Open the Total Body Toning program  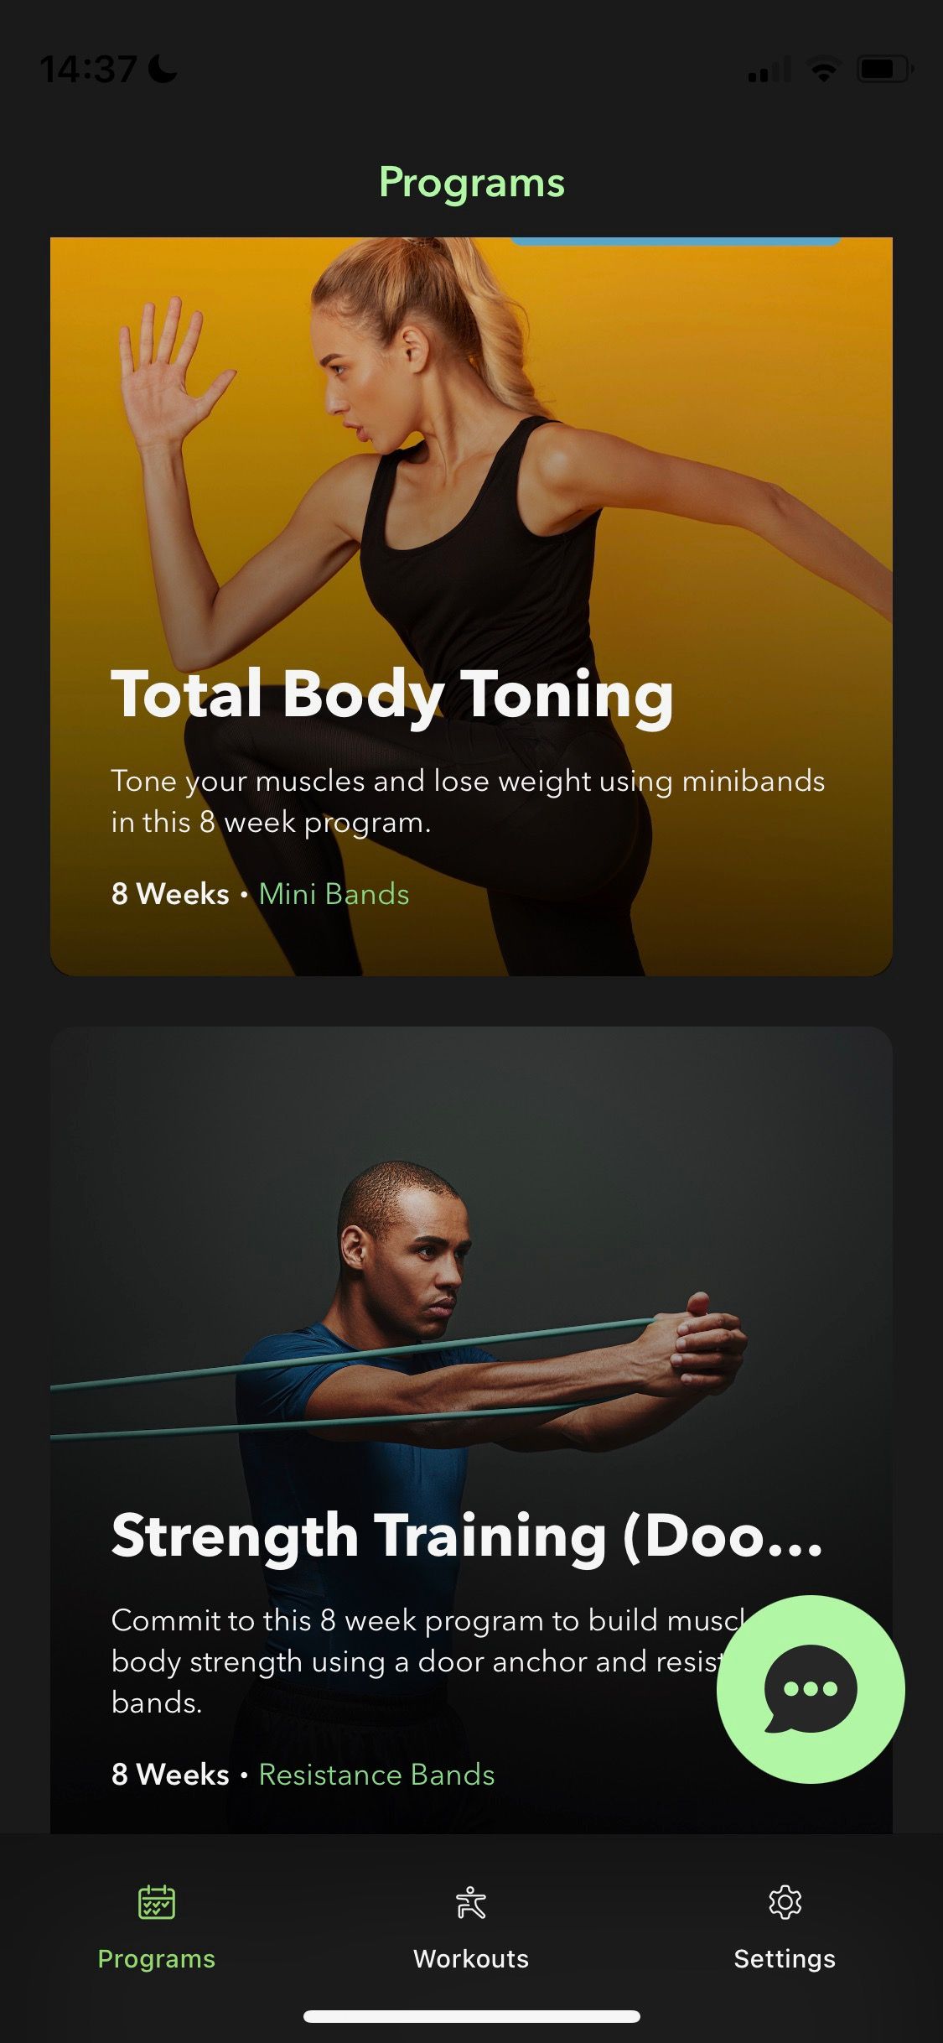(471, 606)
